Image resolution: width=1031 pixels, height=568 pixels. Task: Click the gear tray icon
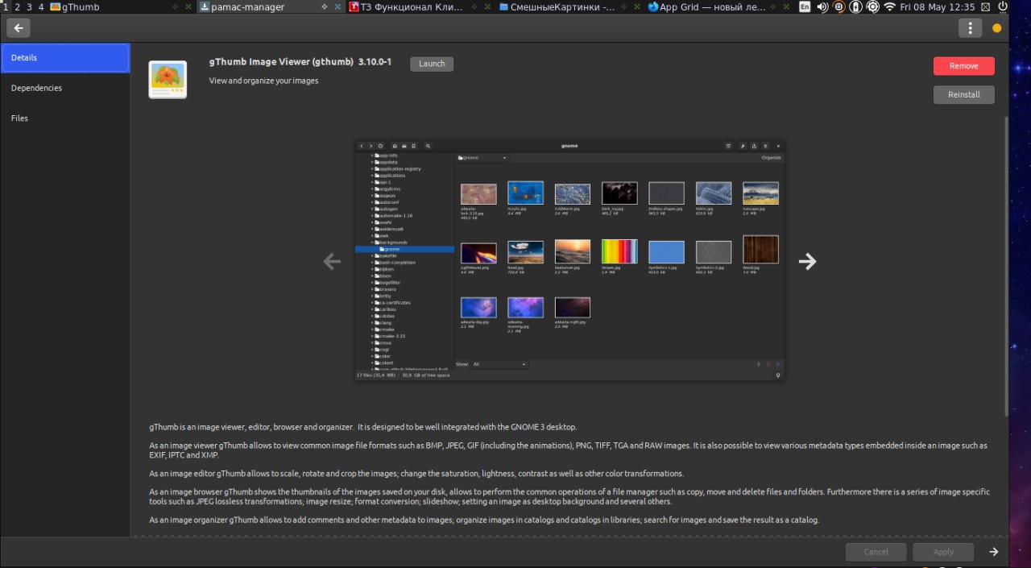(872, 6)
